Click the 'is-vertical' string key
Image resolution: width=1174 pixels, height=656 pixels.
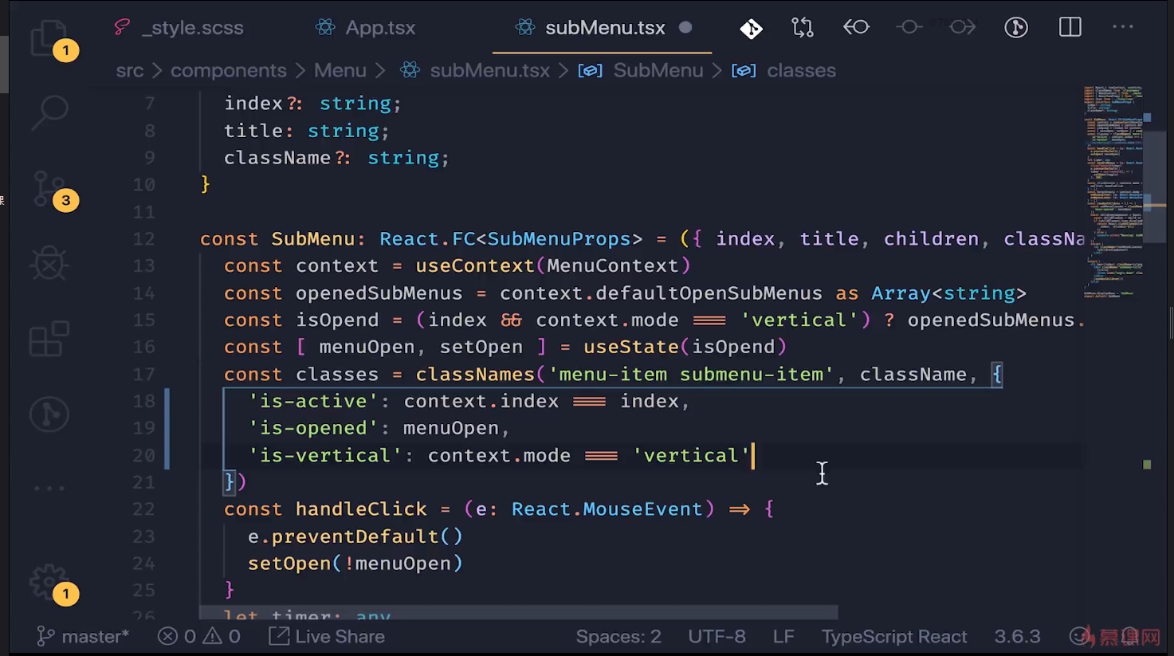click(325, 456)
